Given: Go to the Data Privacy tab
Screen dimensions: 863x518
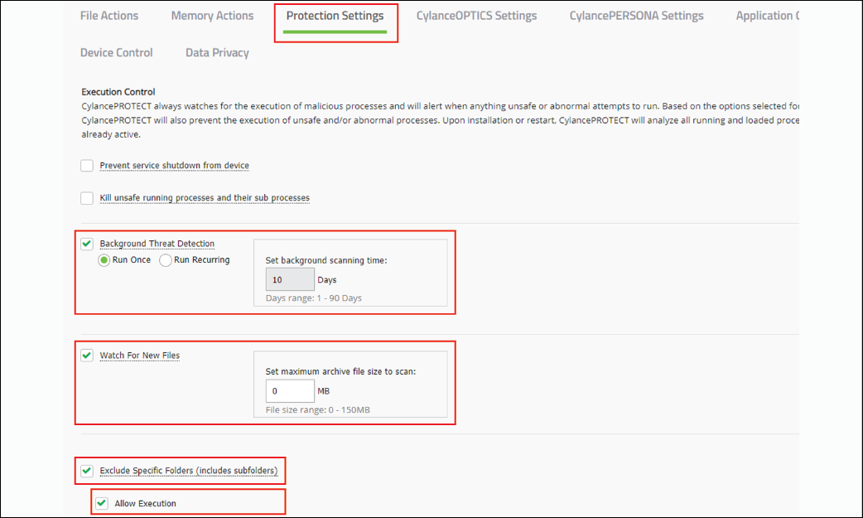Looking at the screenshot, I should 217,53.
